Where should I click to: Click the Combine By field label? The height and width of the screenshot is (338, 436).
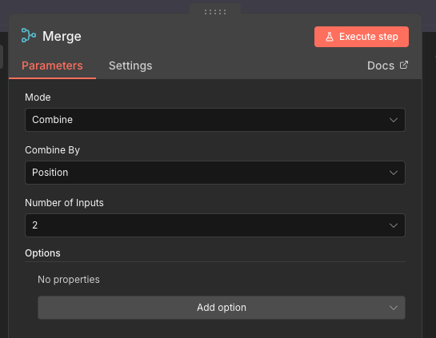pos(52,150)
